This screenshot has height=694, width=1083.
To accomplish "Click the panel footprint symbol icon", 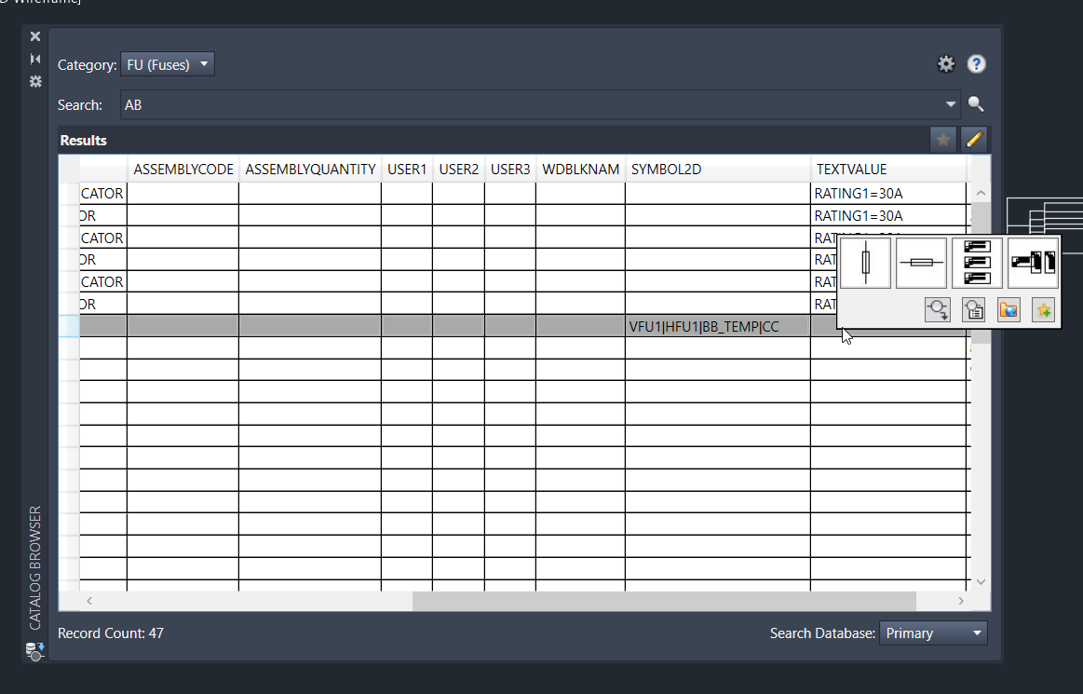I will click(x=1033, y=262).
